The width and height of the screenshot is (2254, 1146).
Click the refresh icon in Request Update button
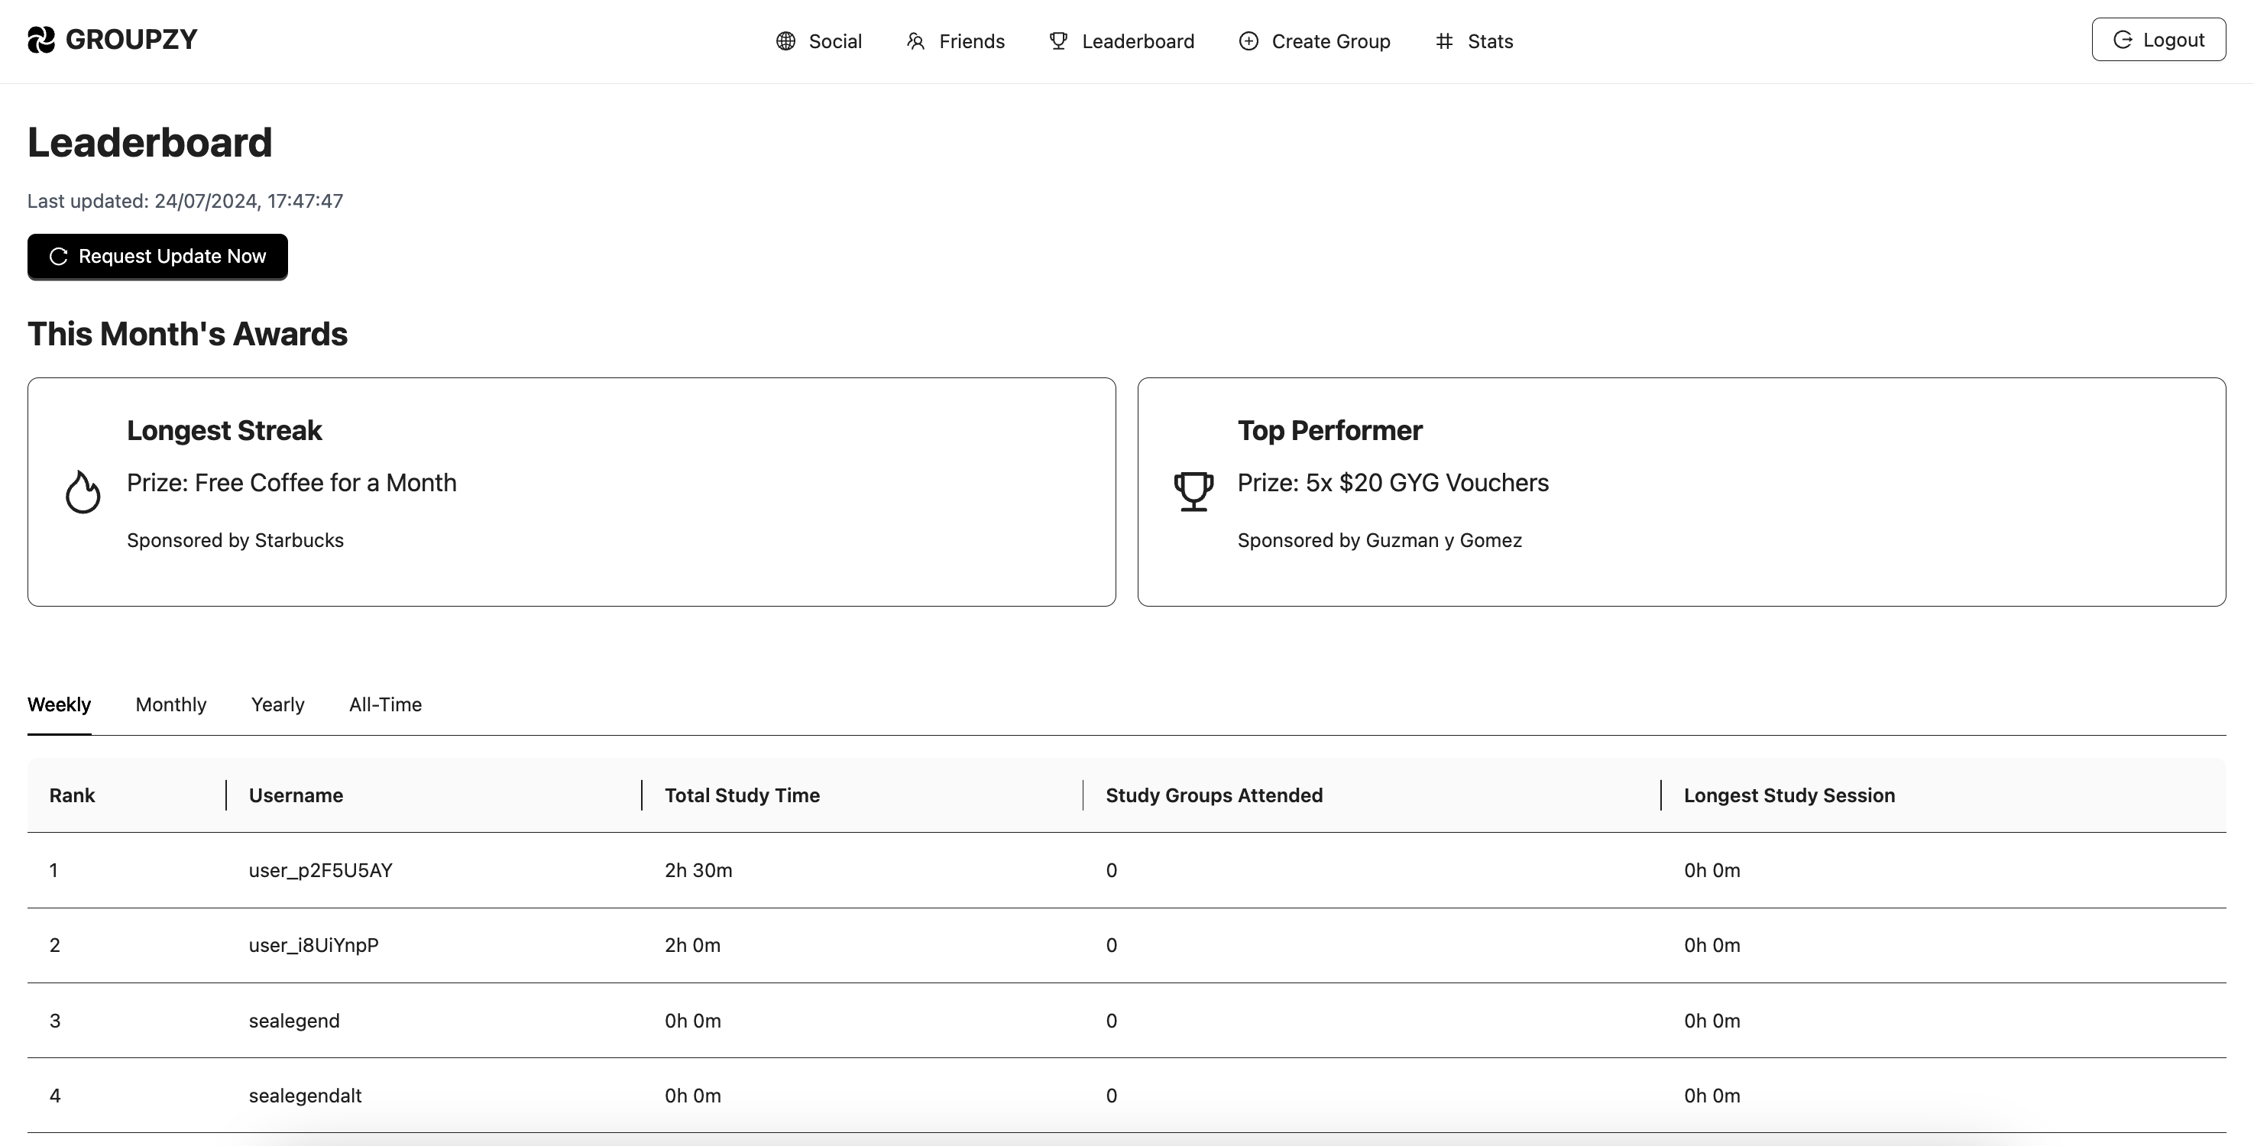(x=59, y=256)
